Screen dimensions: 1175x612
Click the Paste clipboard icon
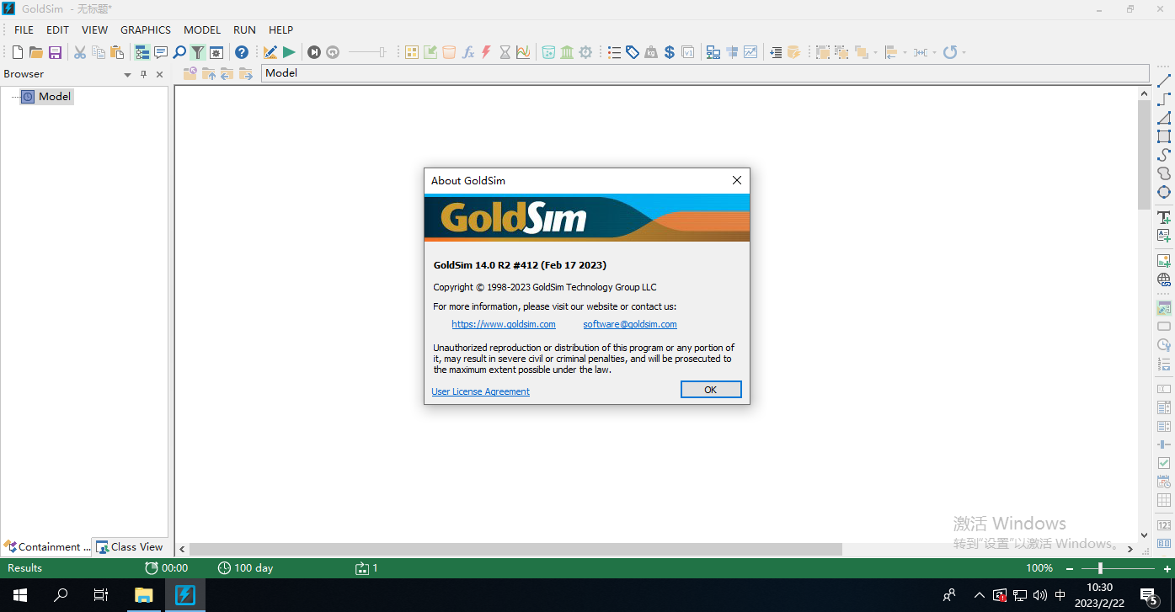(117, 52)
